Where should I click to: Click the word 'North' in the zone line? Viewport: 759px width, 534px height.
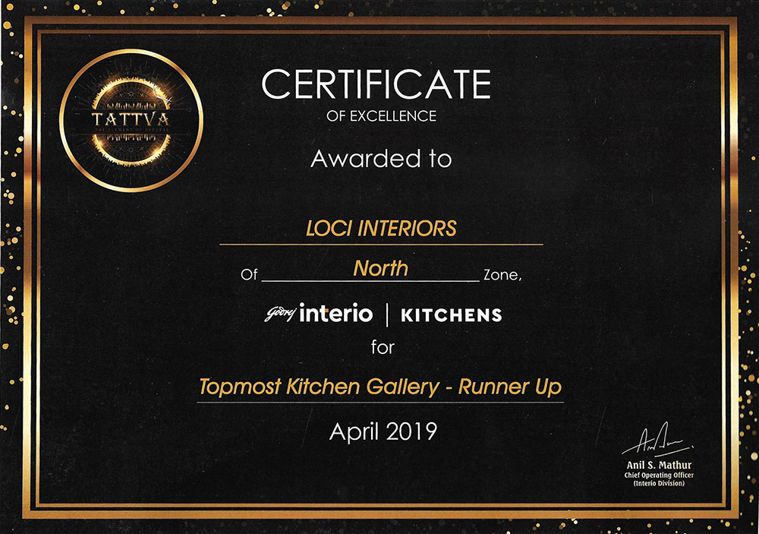(381, 268)
